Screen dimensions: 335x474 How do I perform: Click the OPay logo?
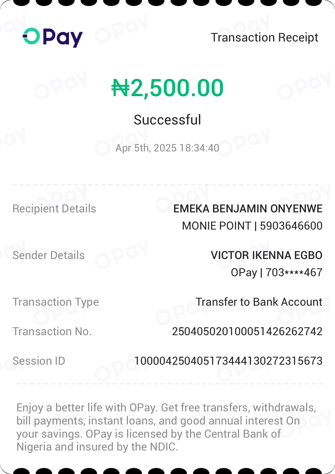click(x=53, y=37)
